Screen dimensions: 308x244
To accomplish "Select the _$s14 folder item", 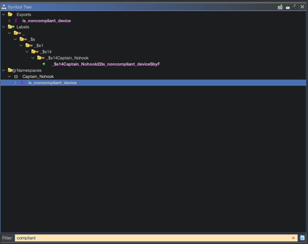I will coord(46,52).
